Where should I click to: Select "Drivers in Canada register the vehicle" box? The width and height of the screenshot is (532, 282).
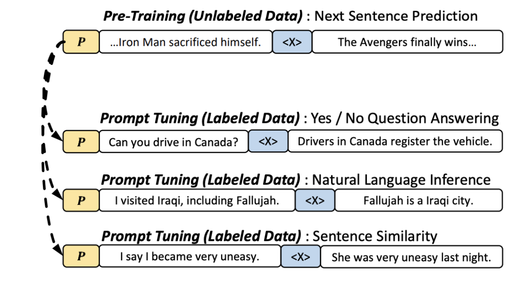[x=395, y=141]
